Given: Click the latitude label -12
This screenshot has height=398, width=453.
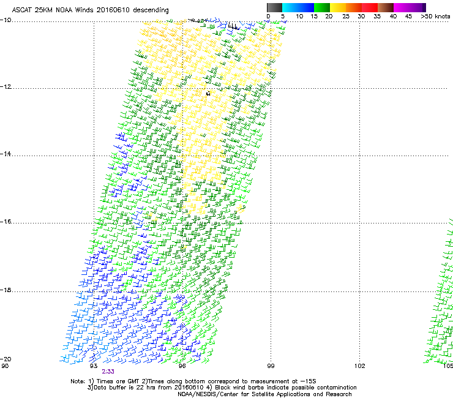Looking at the screenshot, I should [x=6, y=87].
